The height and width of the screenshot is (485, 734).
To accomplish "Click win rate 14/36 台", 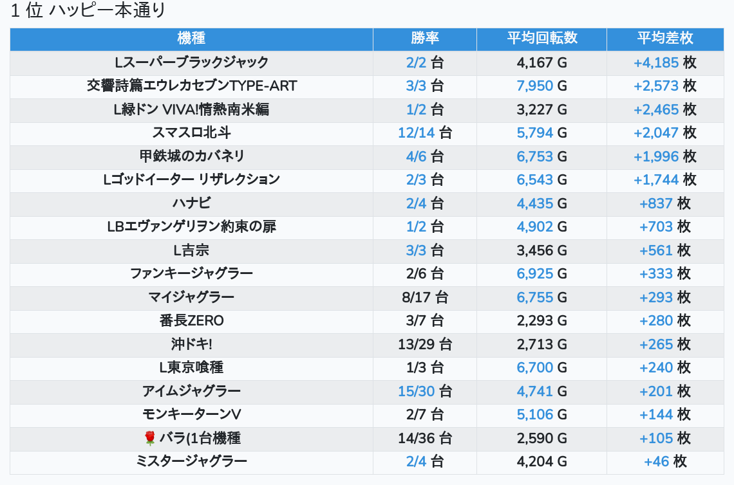I will point(425,438).
